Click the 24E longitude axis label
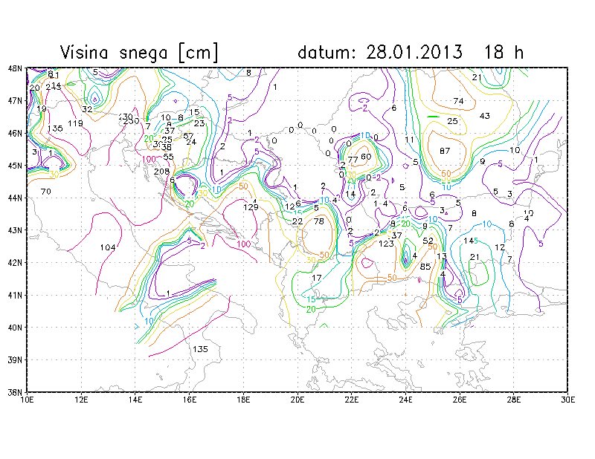Screen dimensions: 595x459 point(405,400)
